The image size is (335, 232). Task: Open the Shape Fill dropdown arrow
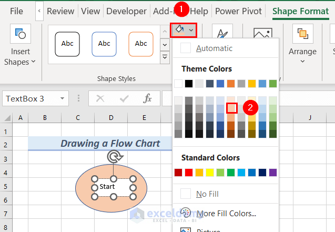click(x=191, y=31)
